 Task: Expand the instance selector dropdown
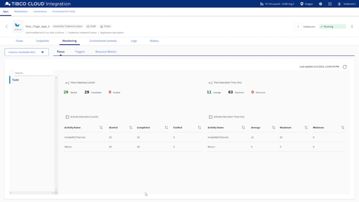(x=43, y=52)
